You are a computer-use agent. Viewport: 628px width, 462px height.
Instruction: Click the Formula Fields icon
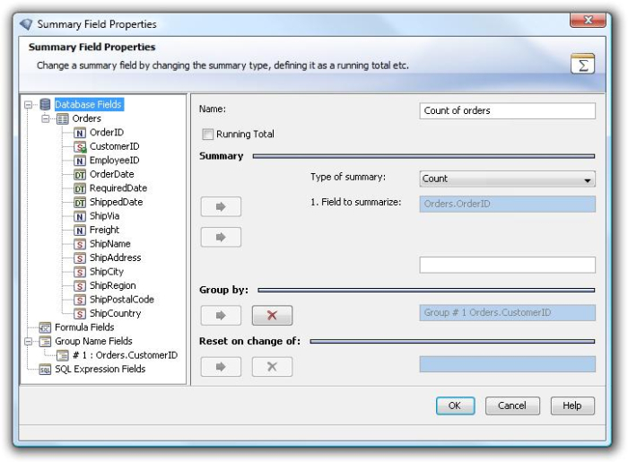click(45, 327)
